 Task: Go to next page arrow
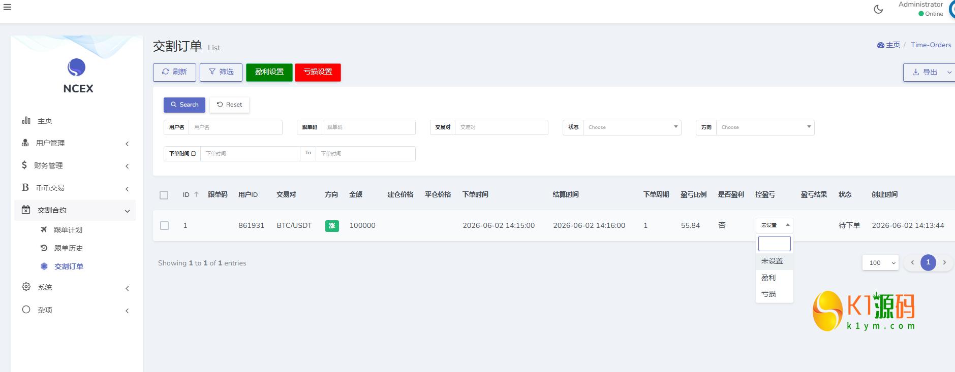coord(944,262)
